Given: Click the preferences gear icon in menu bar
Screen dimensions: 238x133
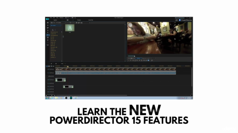Looking at the screenshot, I should pyautogui.click(x=75, y=18).
